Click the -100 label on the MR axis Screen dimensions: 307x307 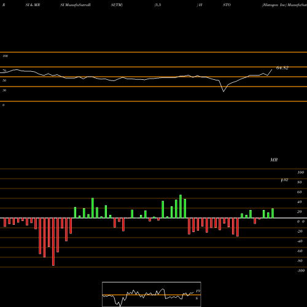(x=301, y=271)
